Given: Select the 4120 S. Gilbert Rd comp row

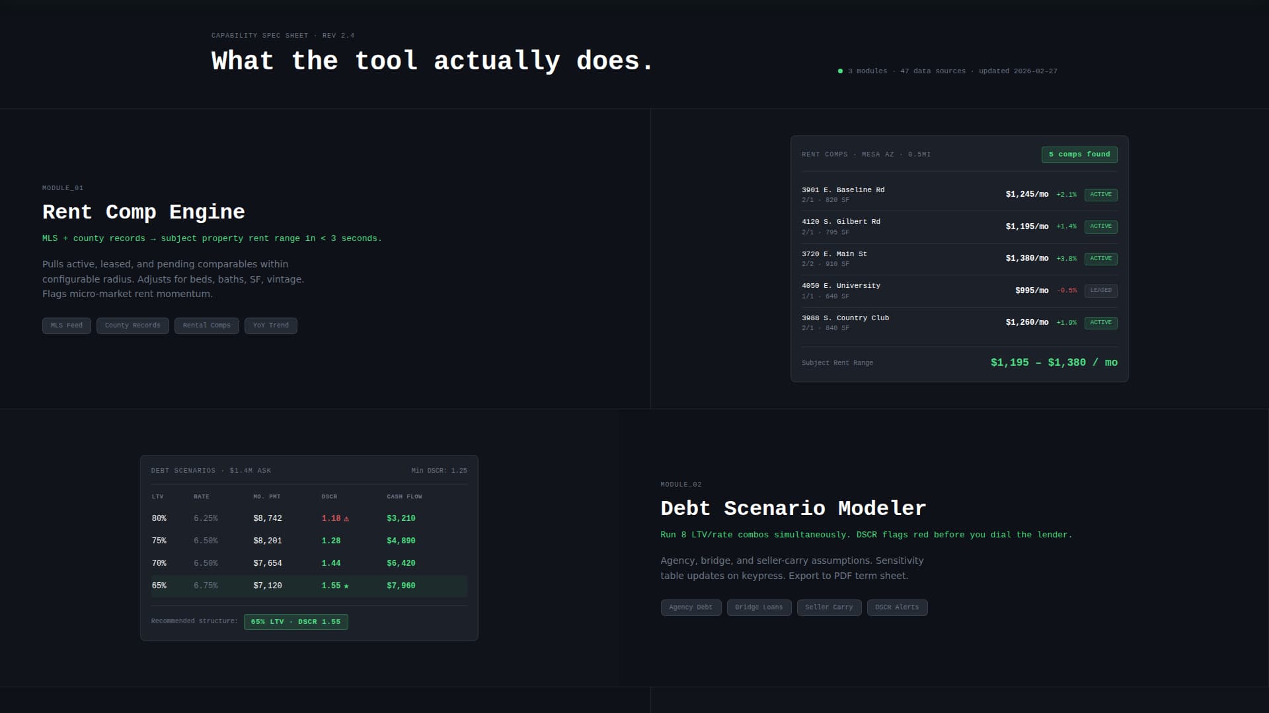Looking at the screenshot, I should click(x=958, y=226).
